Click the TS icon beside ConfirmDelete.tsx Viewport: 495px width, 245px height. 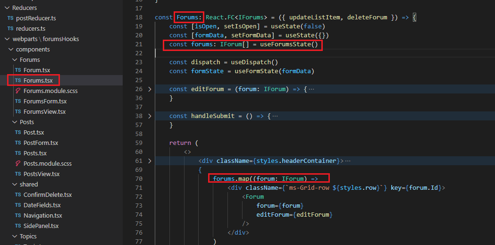(x=18, y=195)
